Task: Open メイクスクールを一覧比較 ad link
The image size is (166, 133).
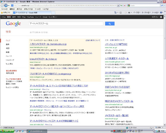Action: [117, 115]
